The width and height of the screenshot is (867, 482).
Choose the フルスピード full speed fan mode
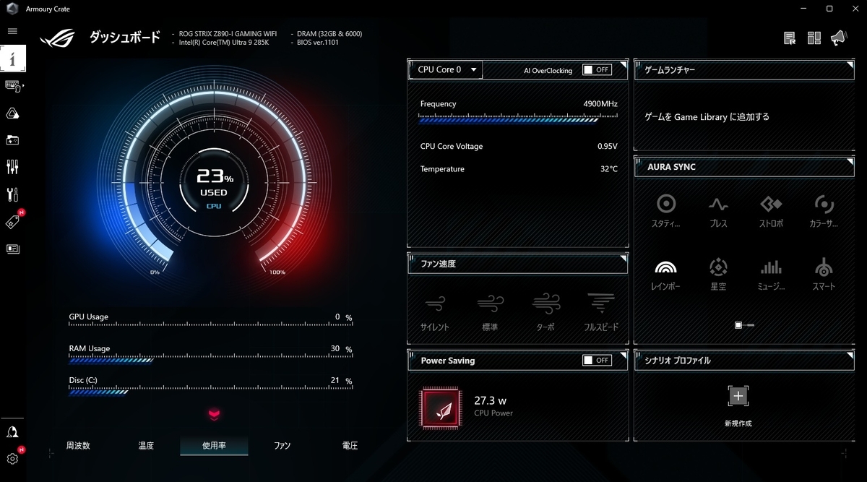tap(601, 311)
